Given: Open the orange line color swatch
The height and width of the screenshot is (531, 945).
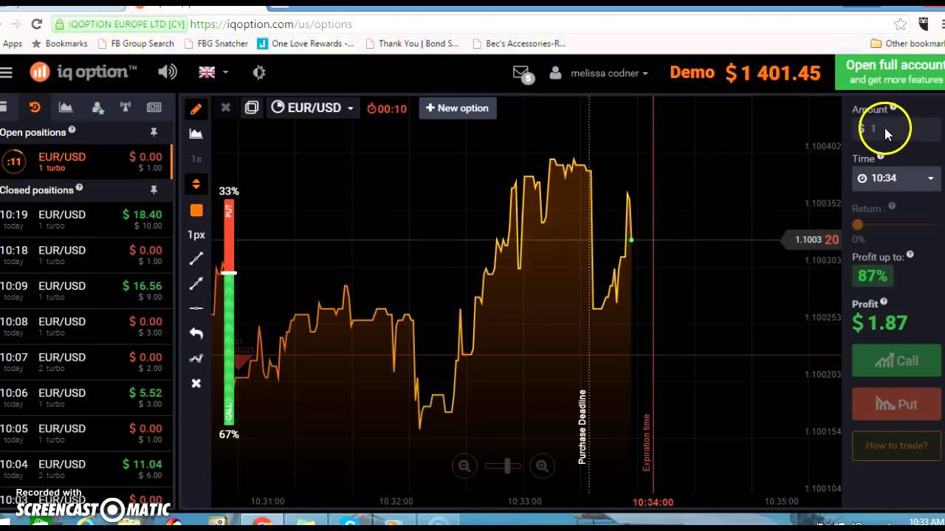Looking at the screenshot, I should (196, 210).
